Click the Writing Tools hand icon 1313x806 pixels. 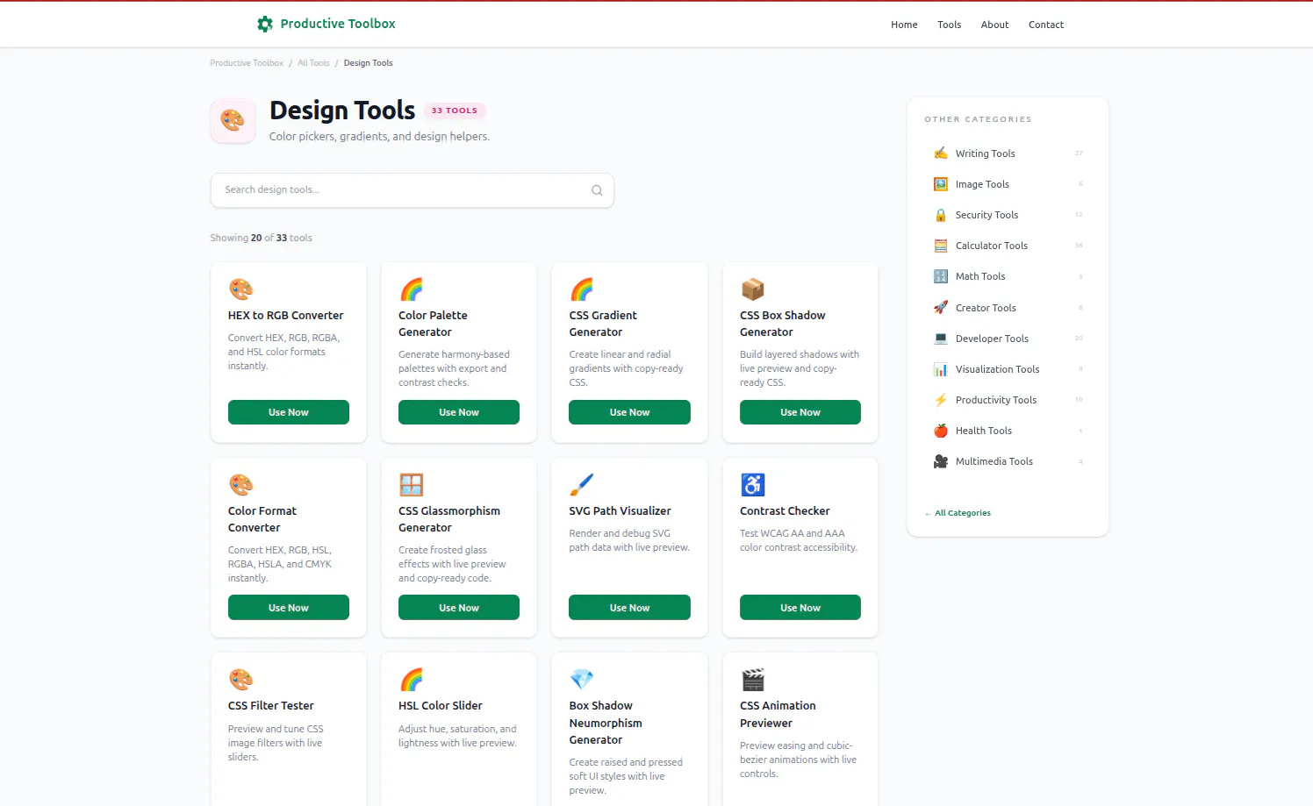coord(941,153)
